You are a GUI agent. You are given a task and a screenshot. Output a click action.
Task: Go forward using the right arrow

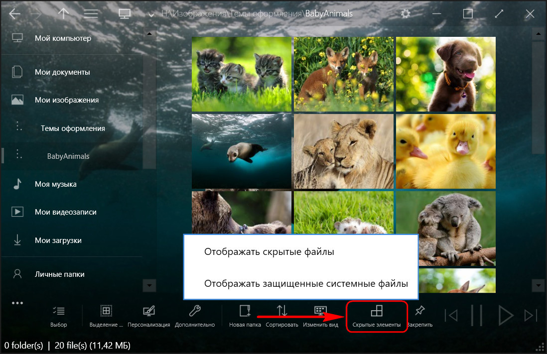pyautogui.click(x=35, y=13)
